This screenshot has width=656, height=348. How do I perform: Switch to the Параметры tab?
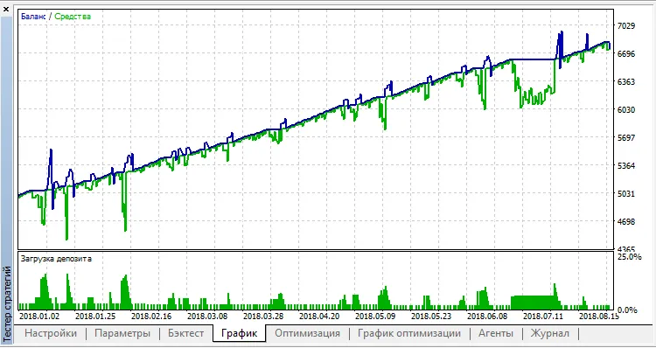[122, 333]
